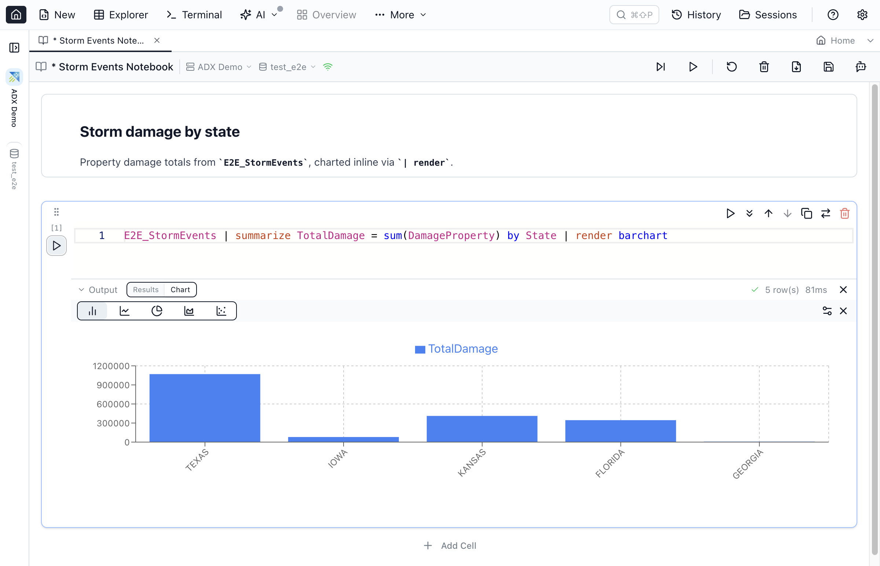Collapse the Output section
Screen dimensions: 880x566
98,290
